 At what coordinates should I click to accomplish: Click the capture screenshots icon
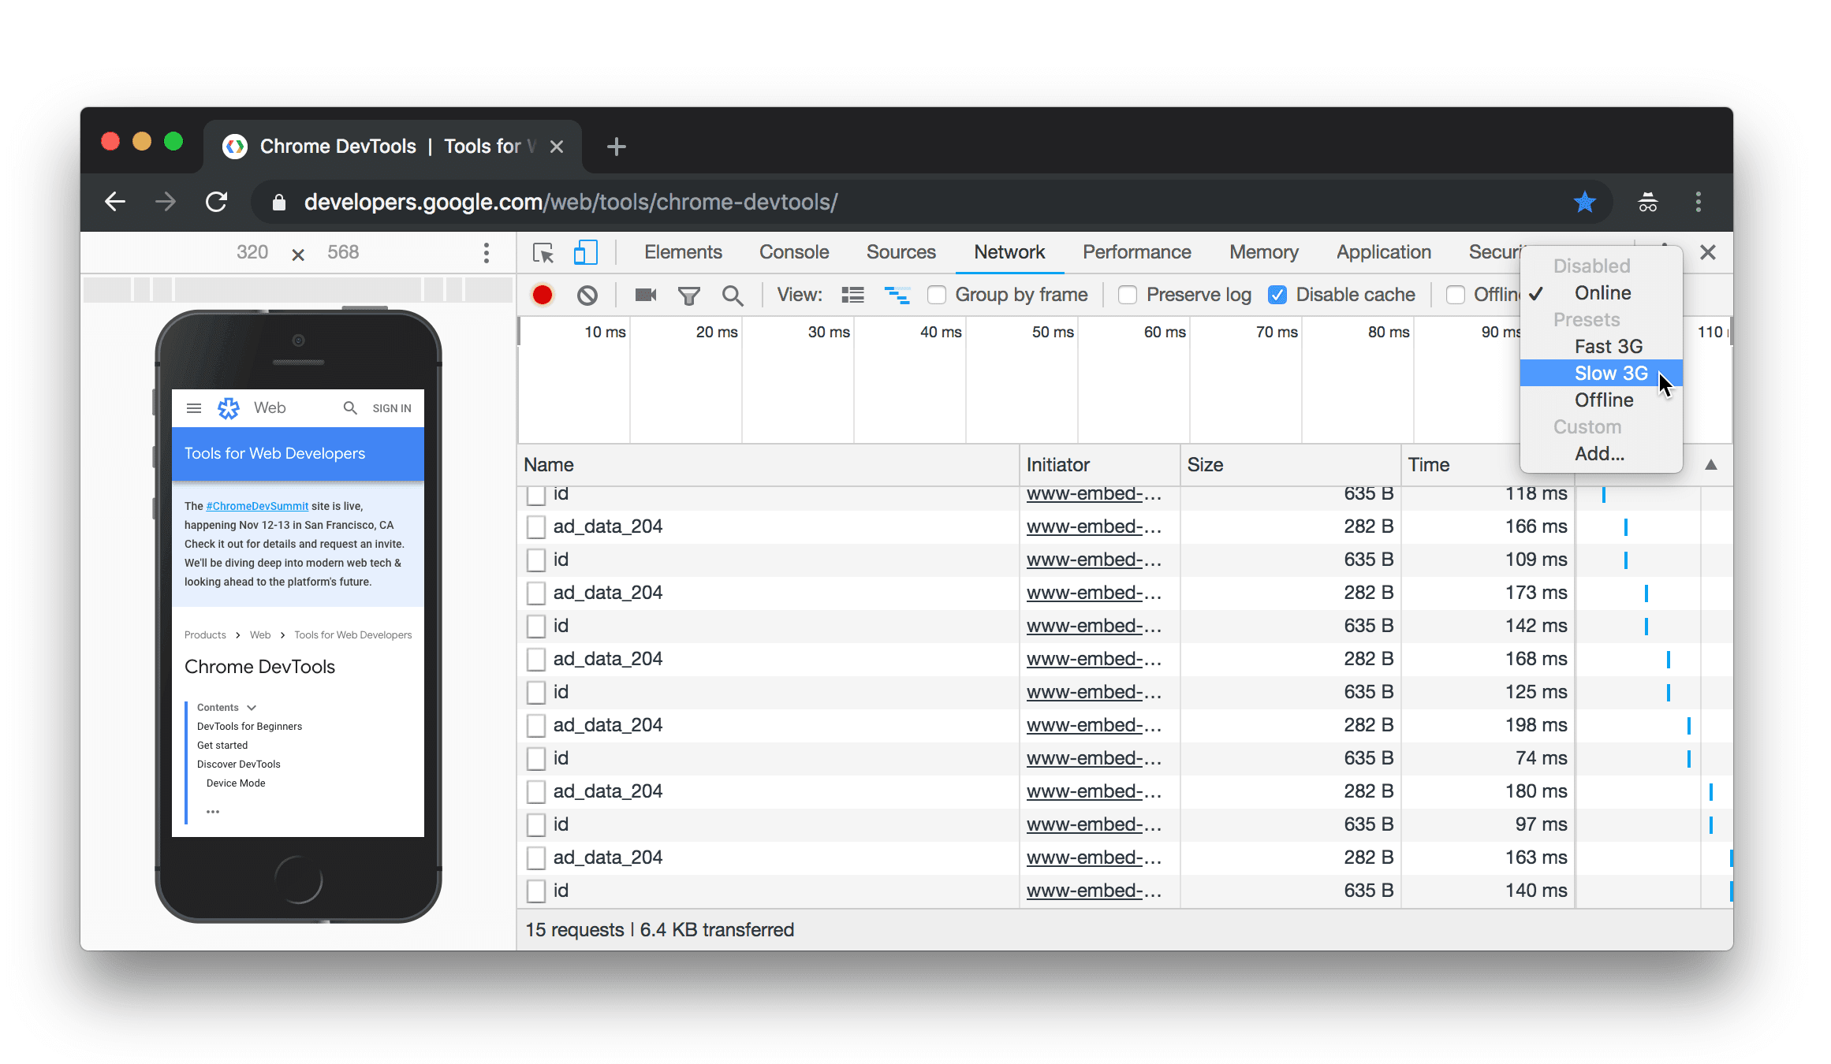647,294
